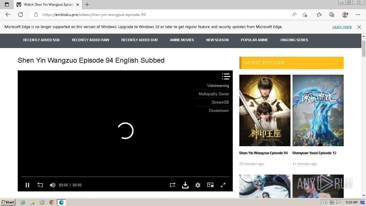Open Shen Yin Wangzuo Episode 94 thumbnail
The image size is (366, 206).
[x=265, y=110]
